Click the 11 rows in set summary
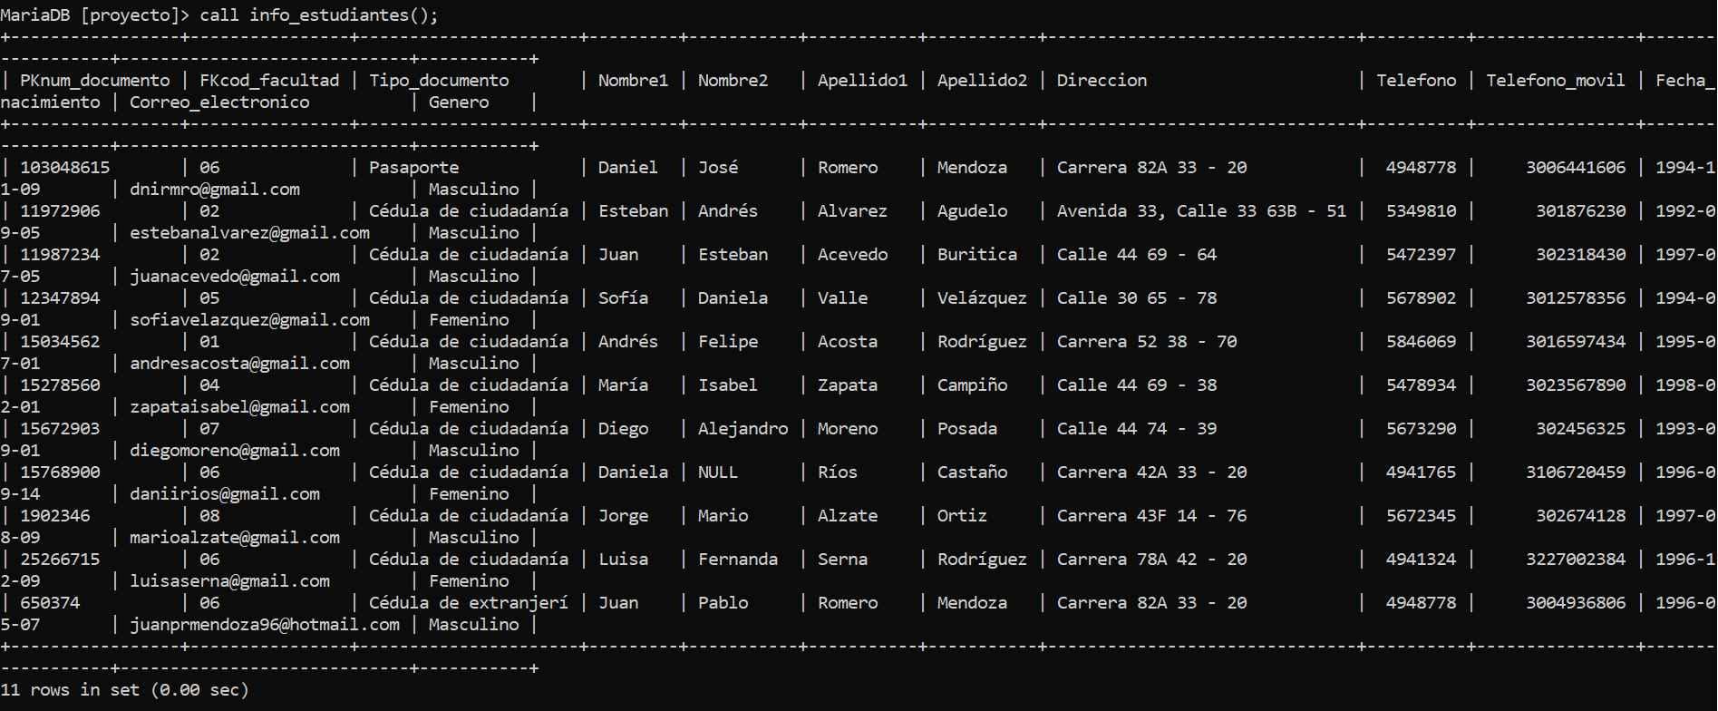 click(x=124, y=690)
